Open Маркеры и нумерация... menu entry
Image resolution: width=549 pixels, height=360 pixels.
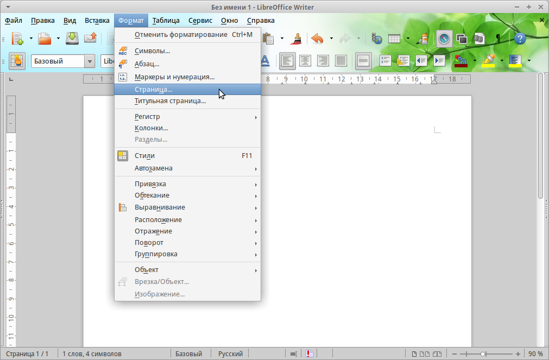[188, 77]
